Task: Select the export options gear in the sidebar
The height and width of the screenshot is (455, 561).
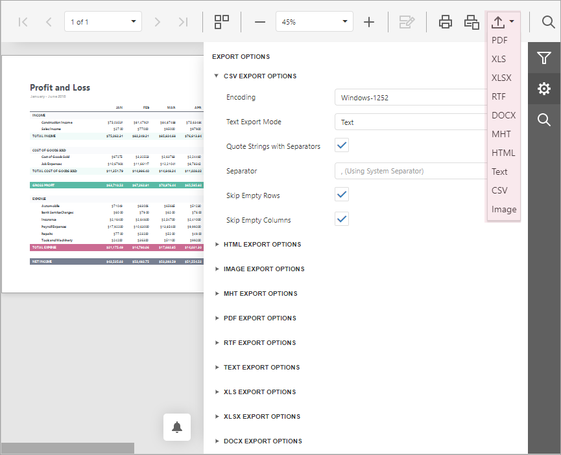Action: coord(544,89)
